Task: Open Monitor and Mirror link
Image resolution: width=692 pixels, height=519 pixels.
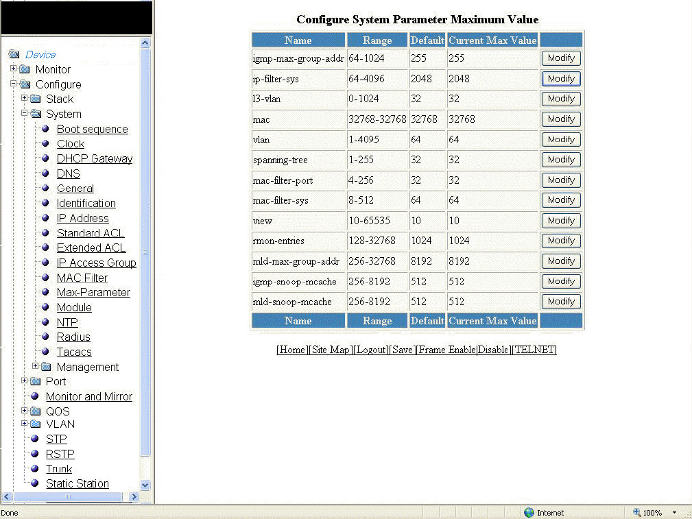Action: 89,396
